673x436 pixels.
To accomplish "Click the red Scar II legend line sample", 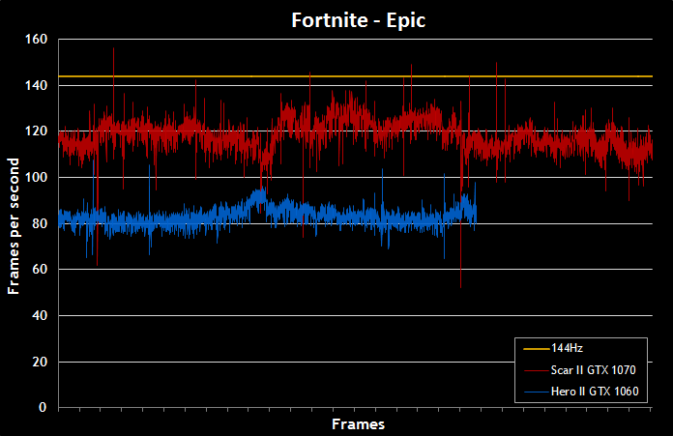I will pos(537,370).
